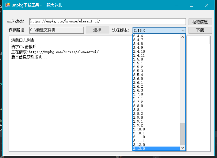Select version 2.5.4 option
217x158 pixels.
tap(138, 75)
